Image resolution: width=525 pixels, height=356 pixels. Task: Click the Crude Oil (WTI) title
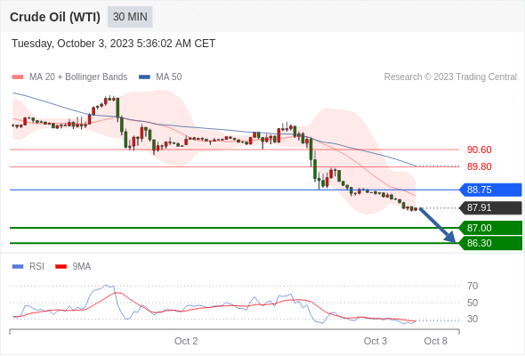(x=55, y=17)
